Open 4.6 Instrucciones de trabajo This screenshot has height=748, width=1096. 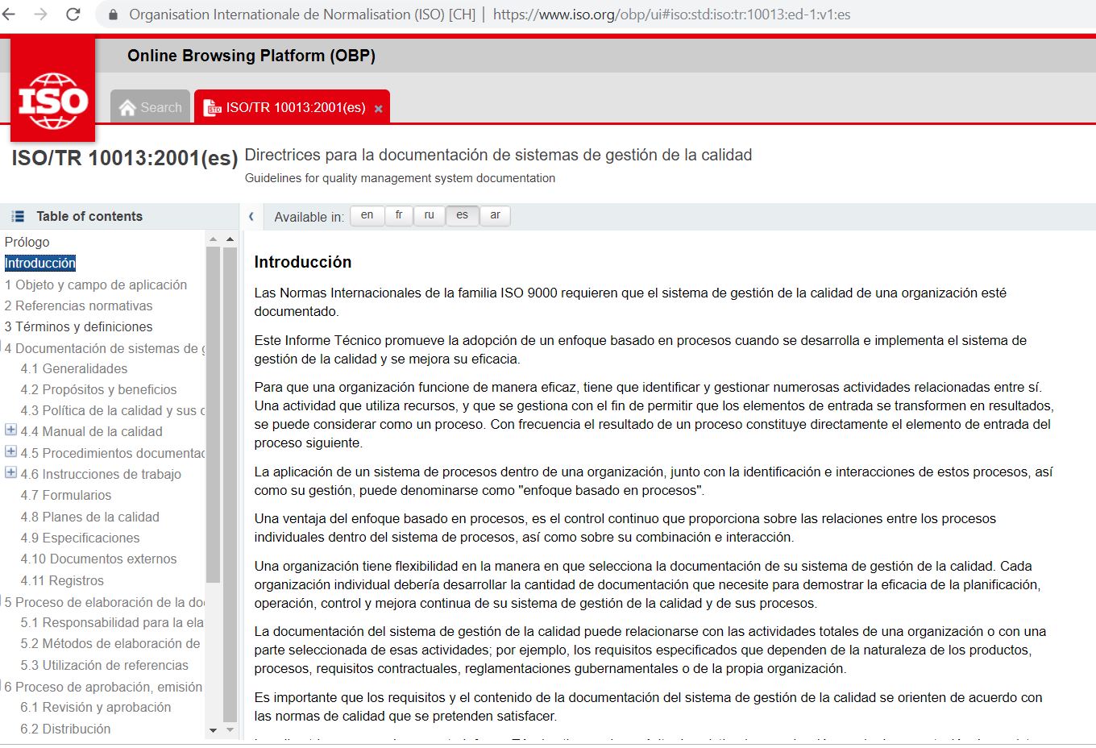pyautogui.click(x=101, y=474)
